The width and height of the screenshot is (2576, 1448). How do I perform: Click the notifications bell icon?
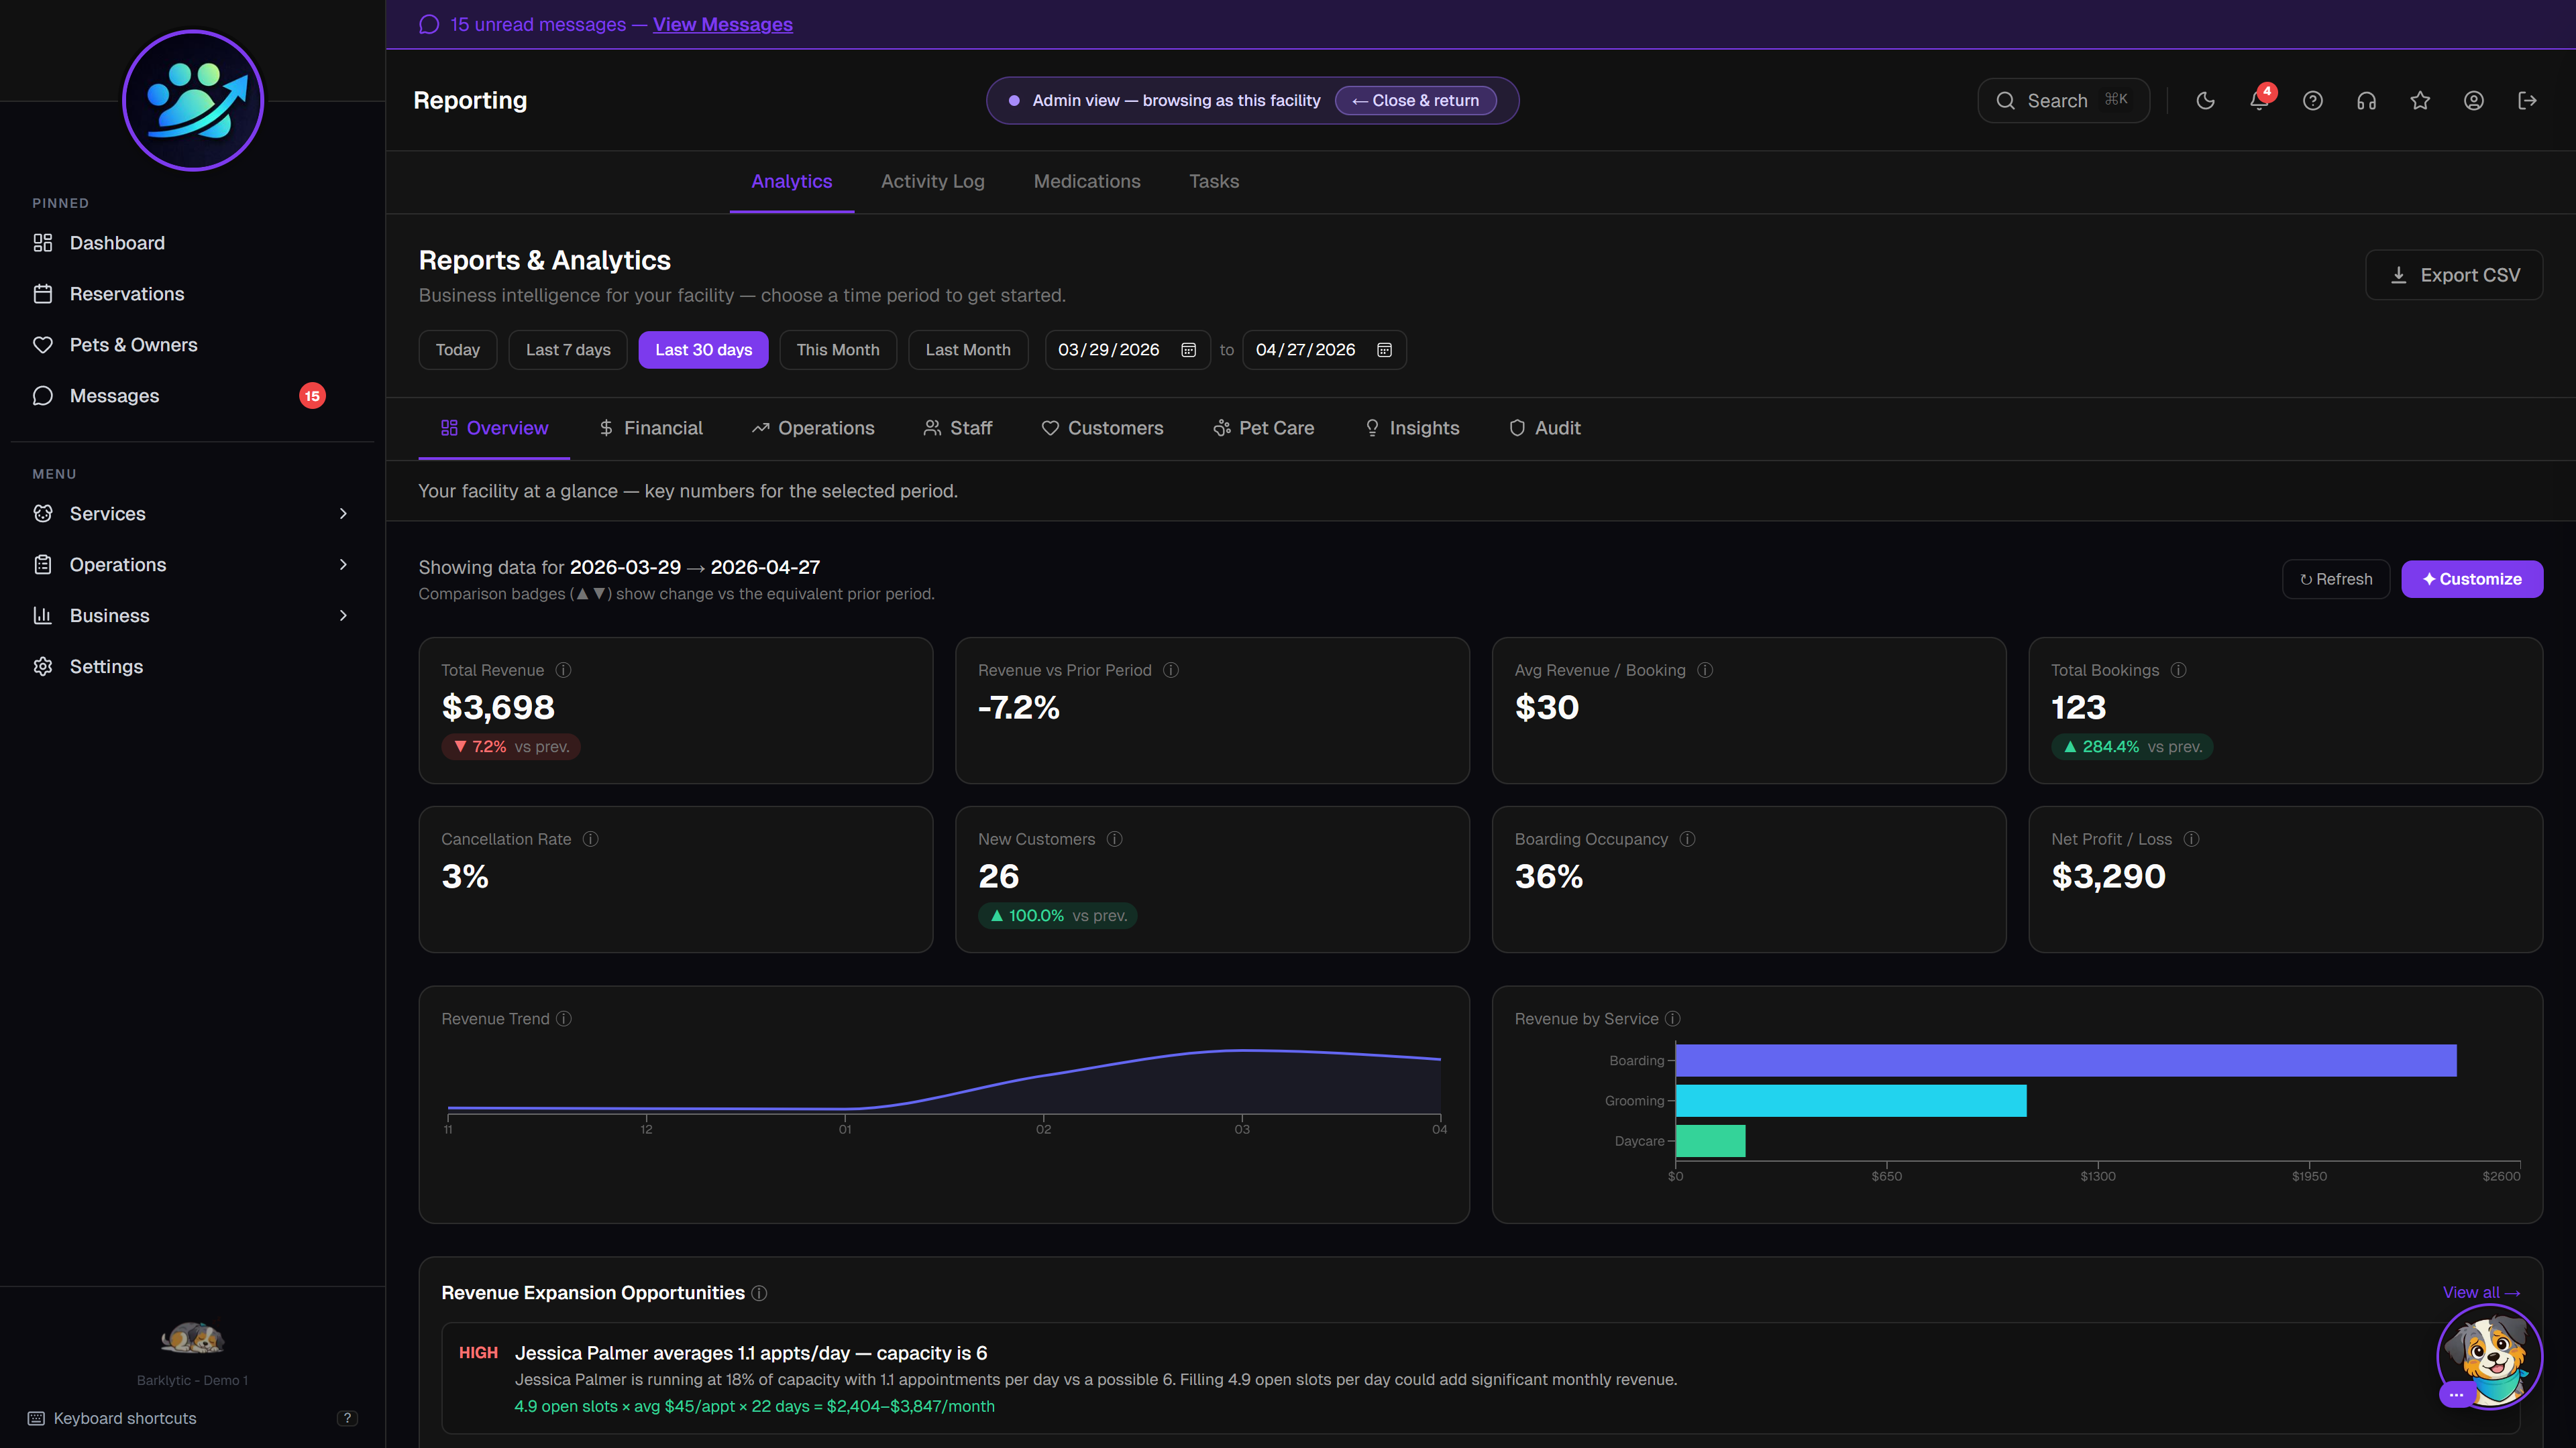[x=2259, y=100]
